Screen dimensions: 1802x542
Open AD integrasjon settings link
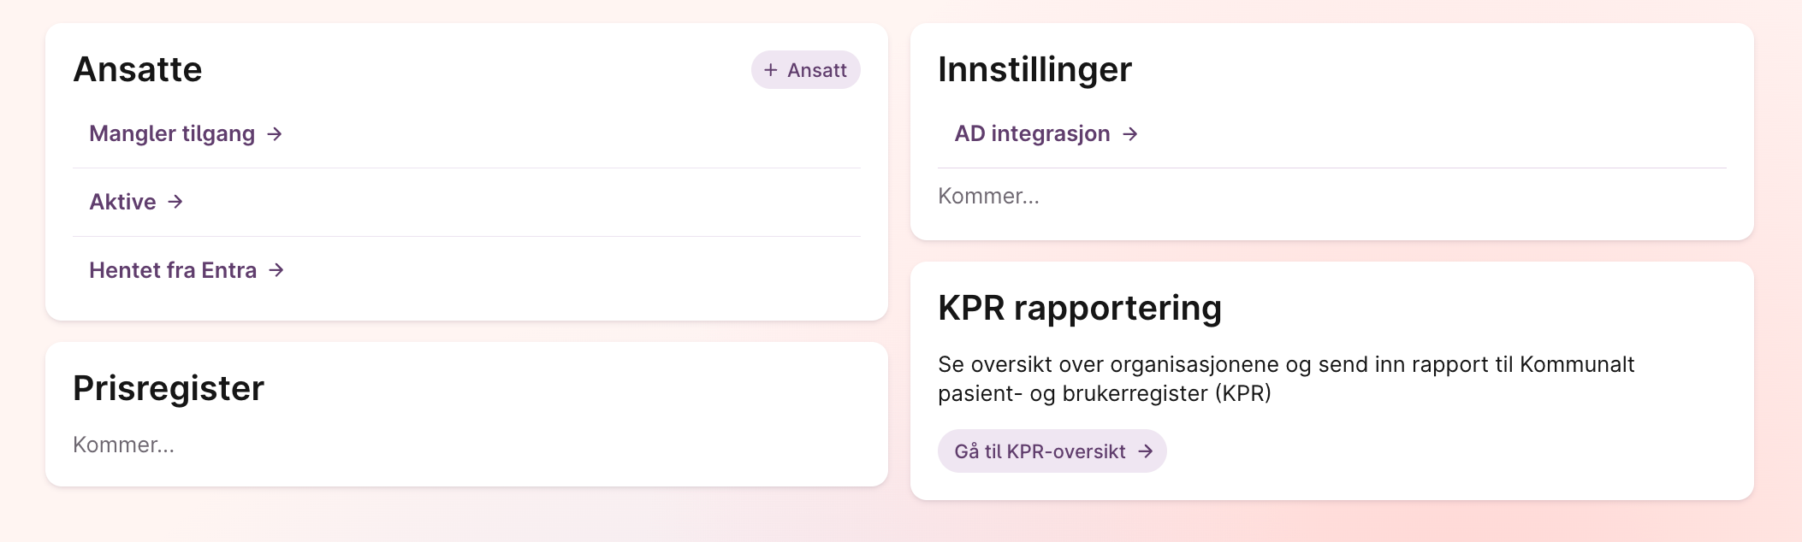[1046, 134]
